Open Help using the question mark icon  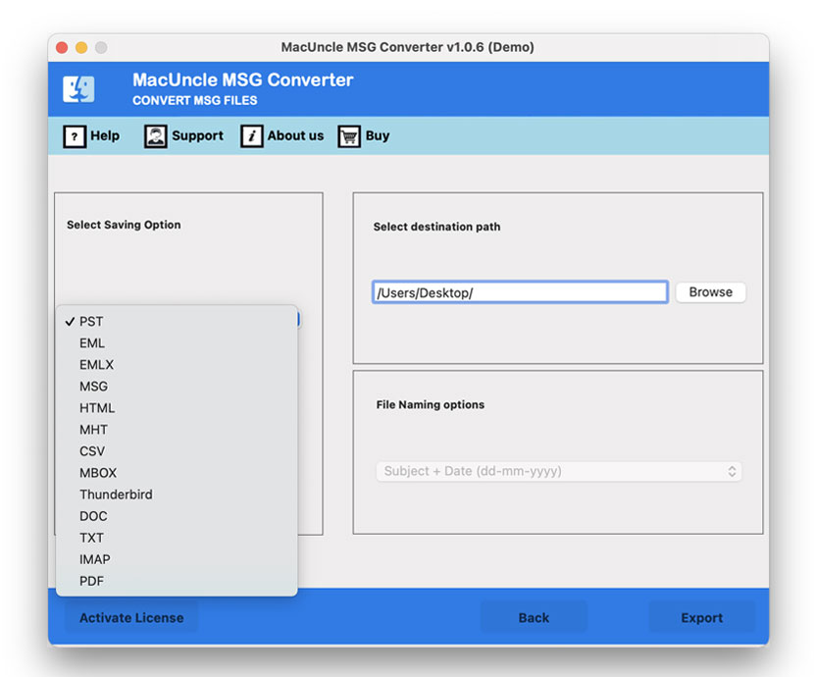point(76,135)
